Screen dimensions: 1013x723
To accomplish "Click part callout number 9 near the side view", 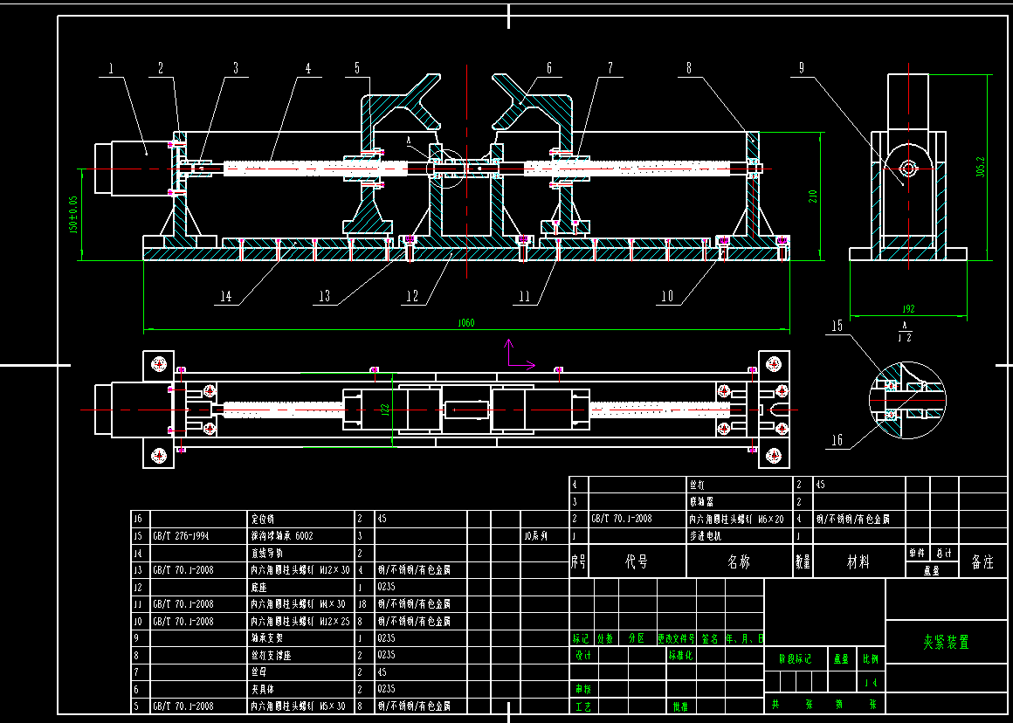I will (x=801, y=68).
